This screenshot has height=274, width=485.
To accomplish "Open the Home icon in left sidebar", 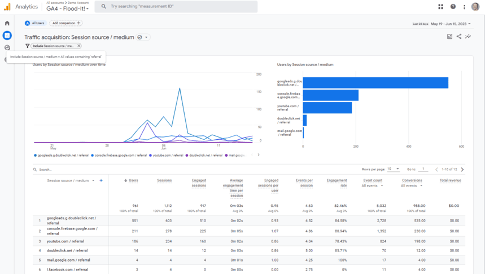I will tap(7, 23).
